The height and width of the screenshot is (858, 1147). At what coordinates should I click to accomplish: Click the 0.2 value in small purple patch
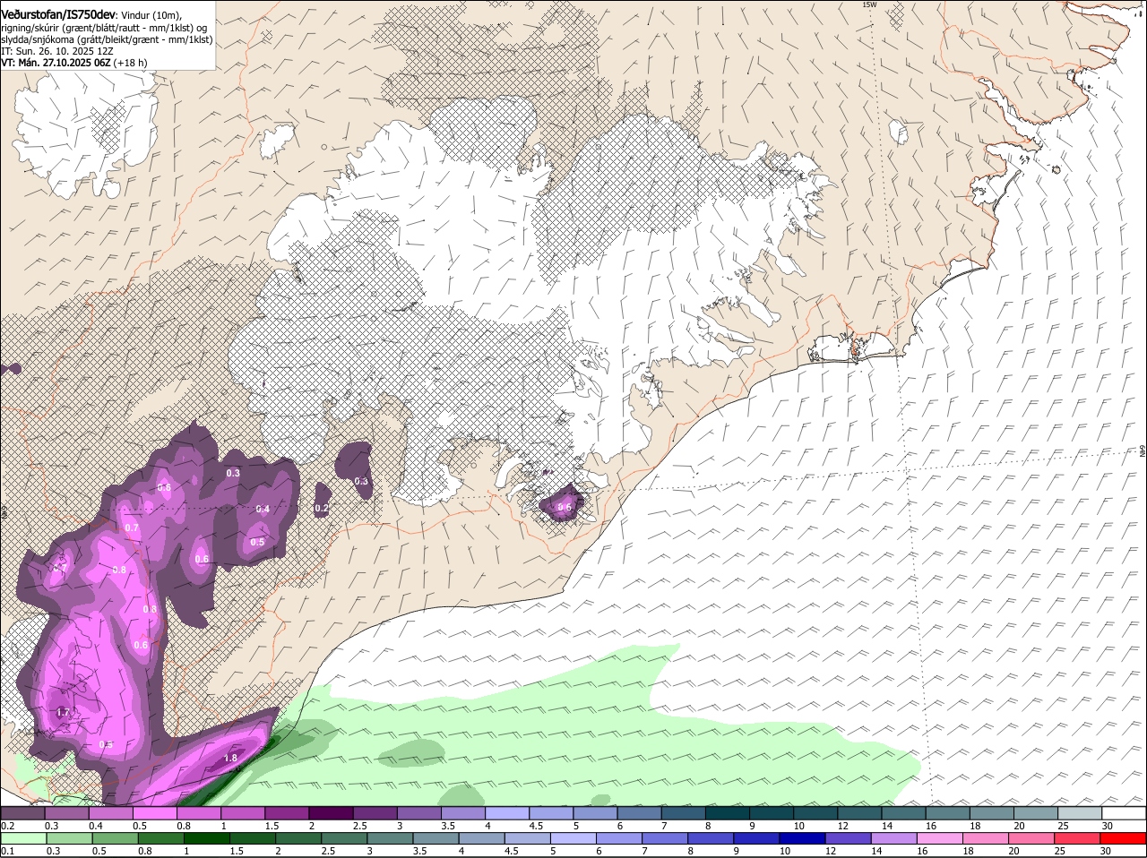coord(322,508)
